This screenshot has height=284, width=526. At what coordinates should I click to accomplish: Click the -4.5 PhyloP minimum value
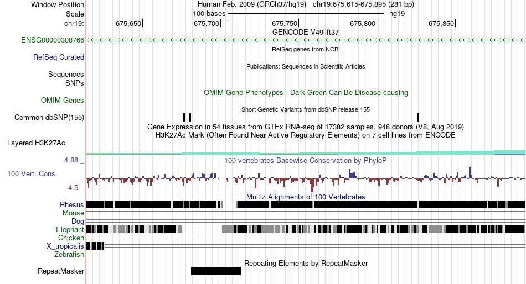72,187
